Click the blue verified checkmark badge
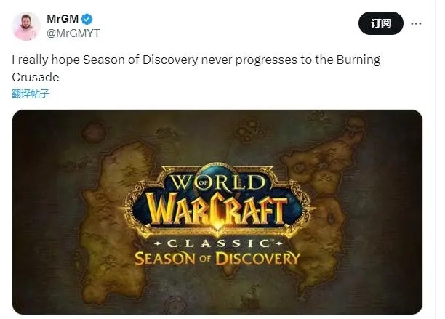This screenshot has width=445, height=319. [x=87, y=20]
